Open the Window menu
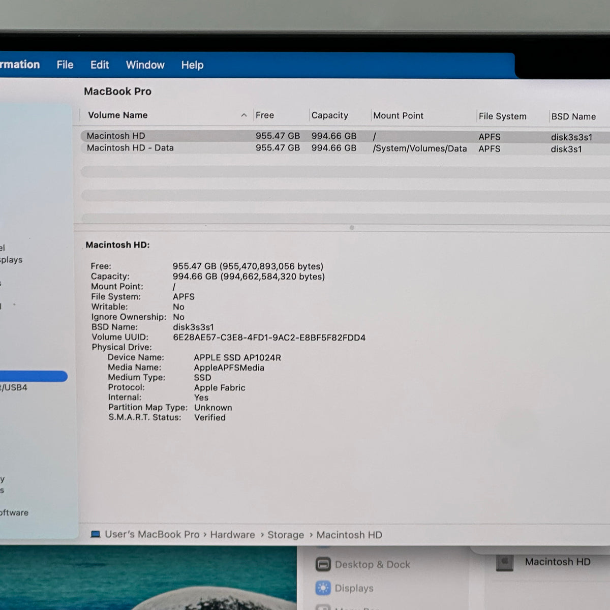This screenshot has width=610, height=610. [145, 65]
